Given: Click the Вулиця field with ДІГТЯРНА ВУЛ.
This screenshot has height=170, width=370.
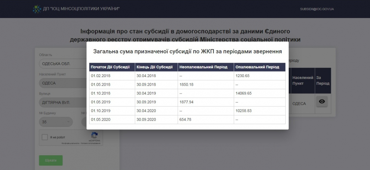Looking at the screenshot, I should 62,103.
